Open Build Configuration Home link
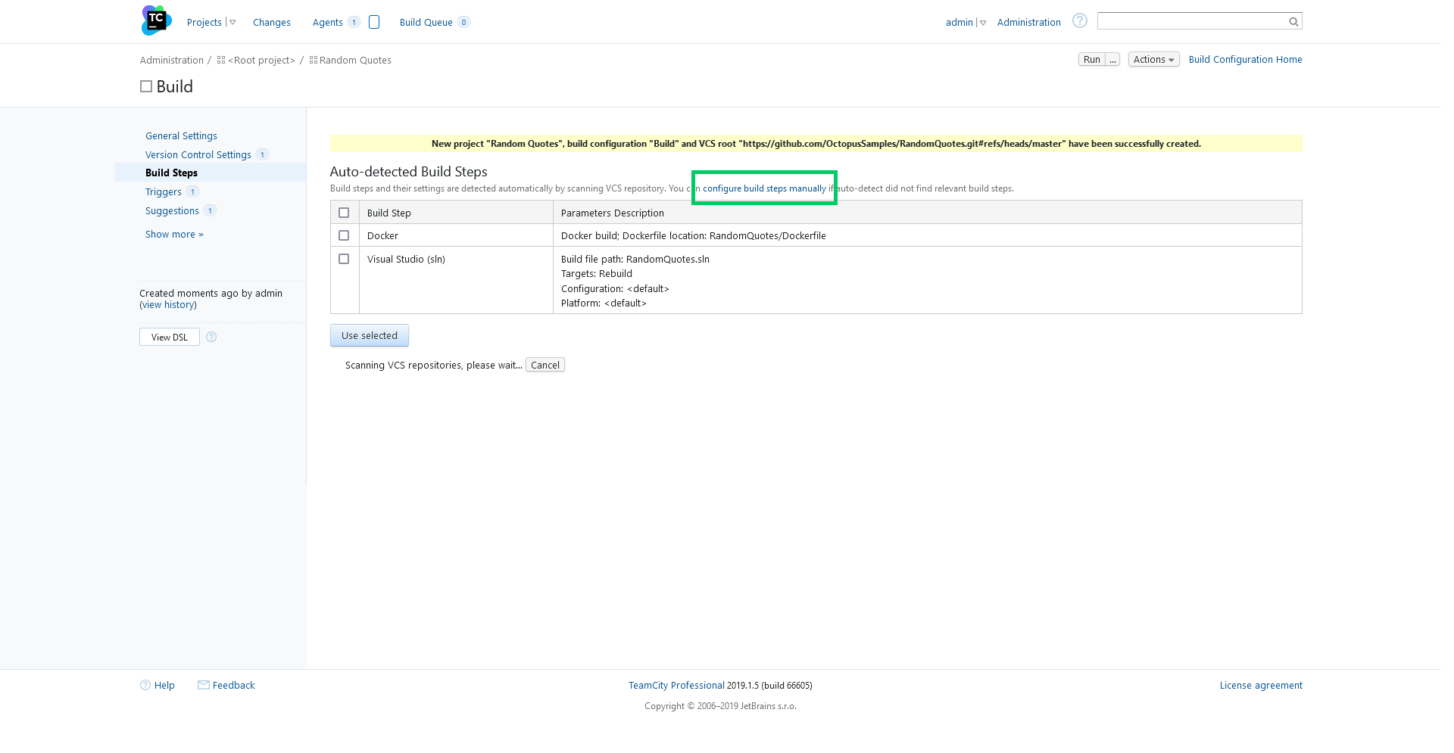The image size is (1454, 753). click(1245, 60)
